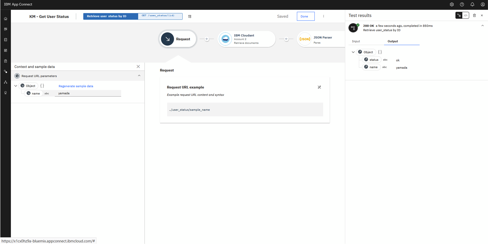This screenshot has height=244, width=488.
Task: Click the flow status icon of the 200 OK result
Action: (353, 28)
